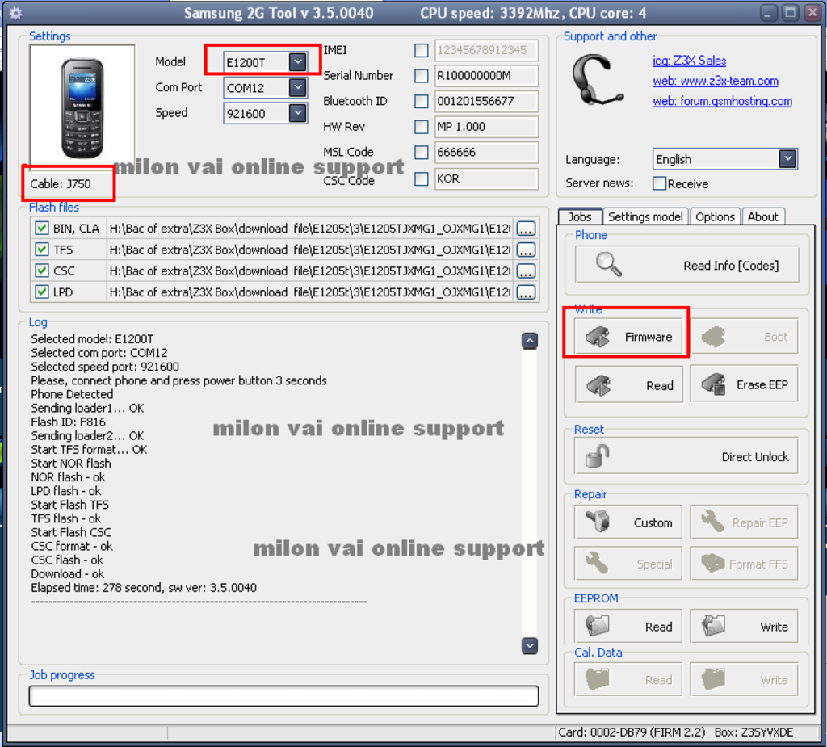Click the Cable: J750 label
Screen dimensions: 827x747
[60, 183]
